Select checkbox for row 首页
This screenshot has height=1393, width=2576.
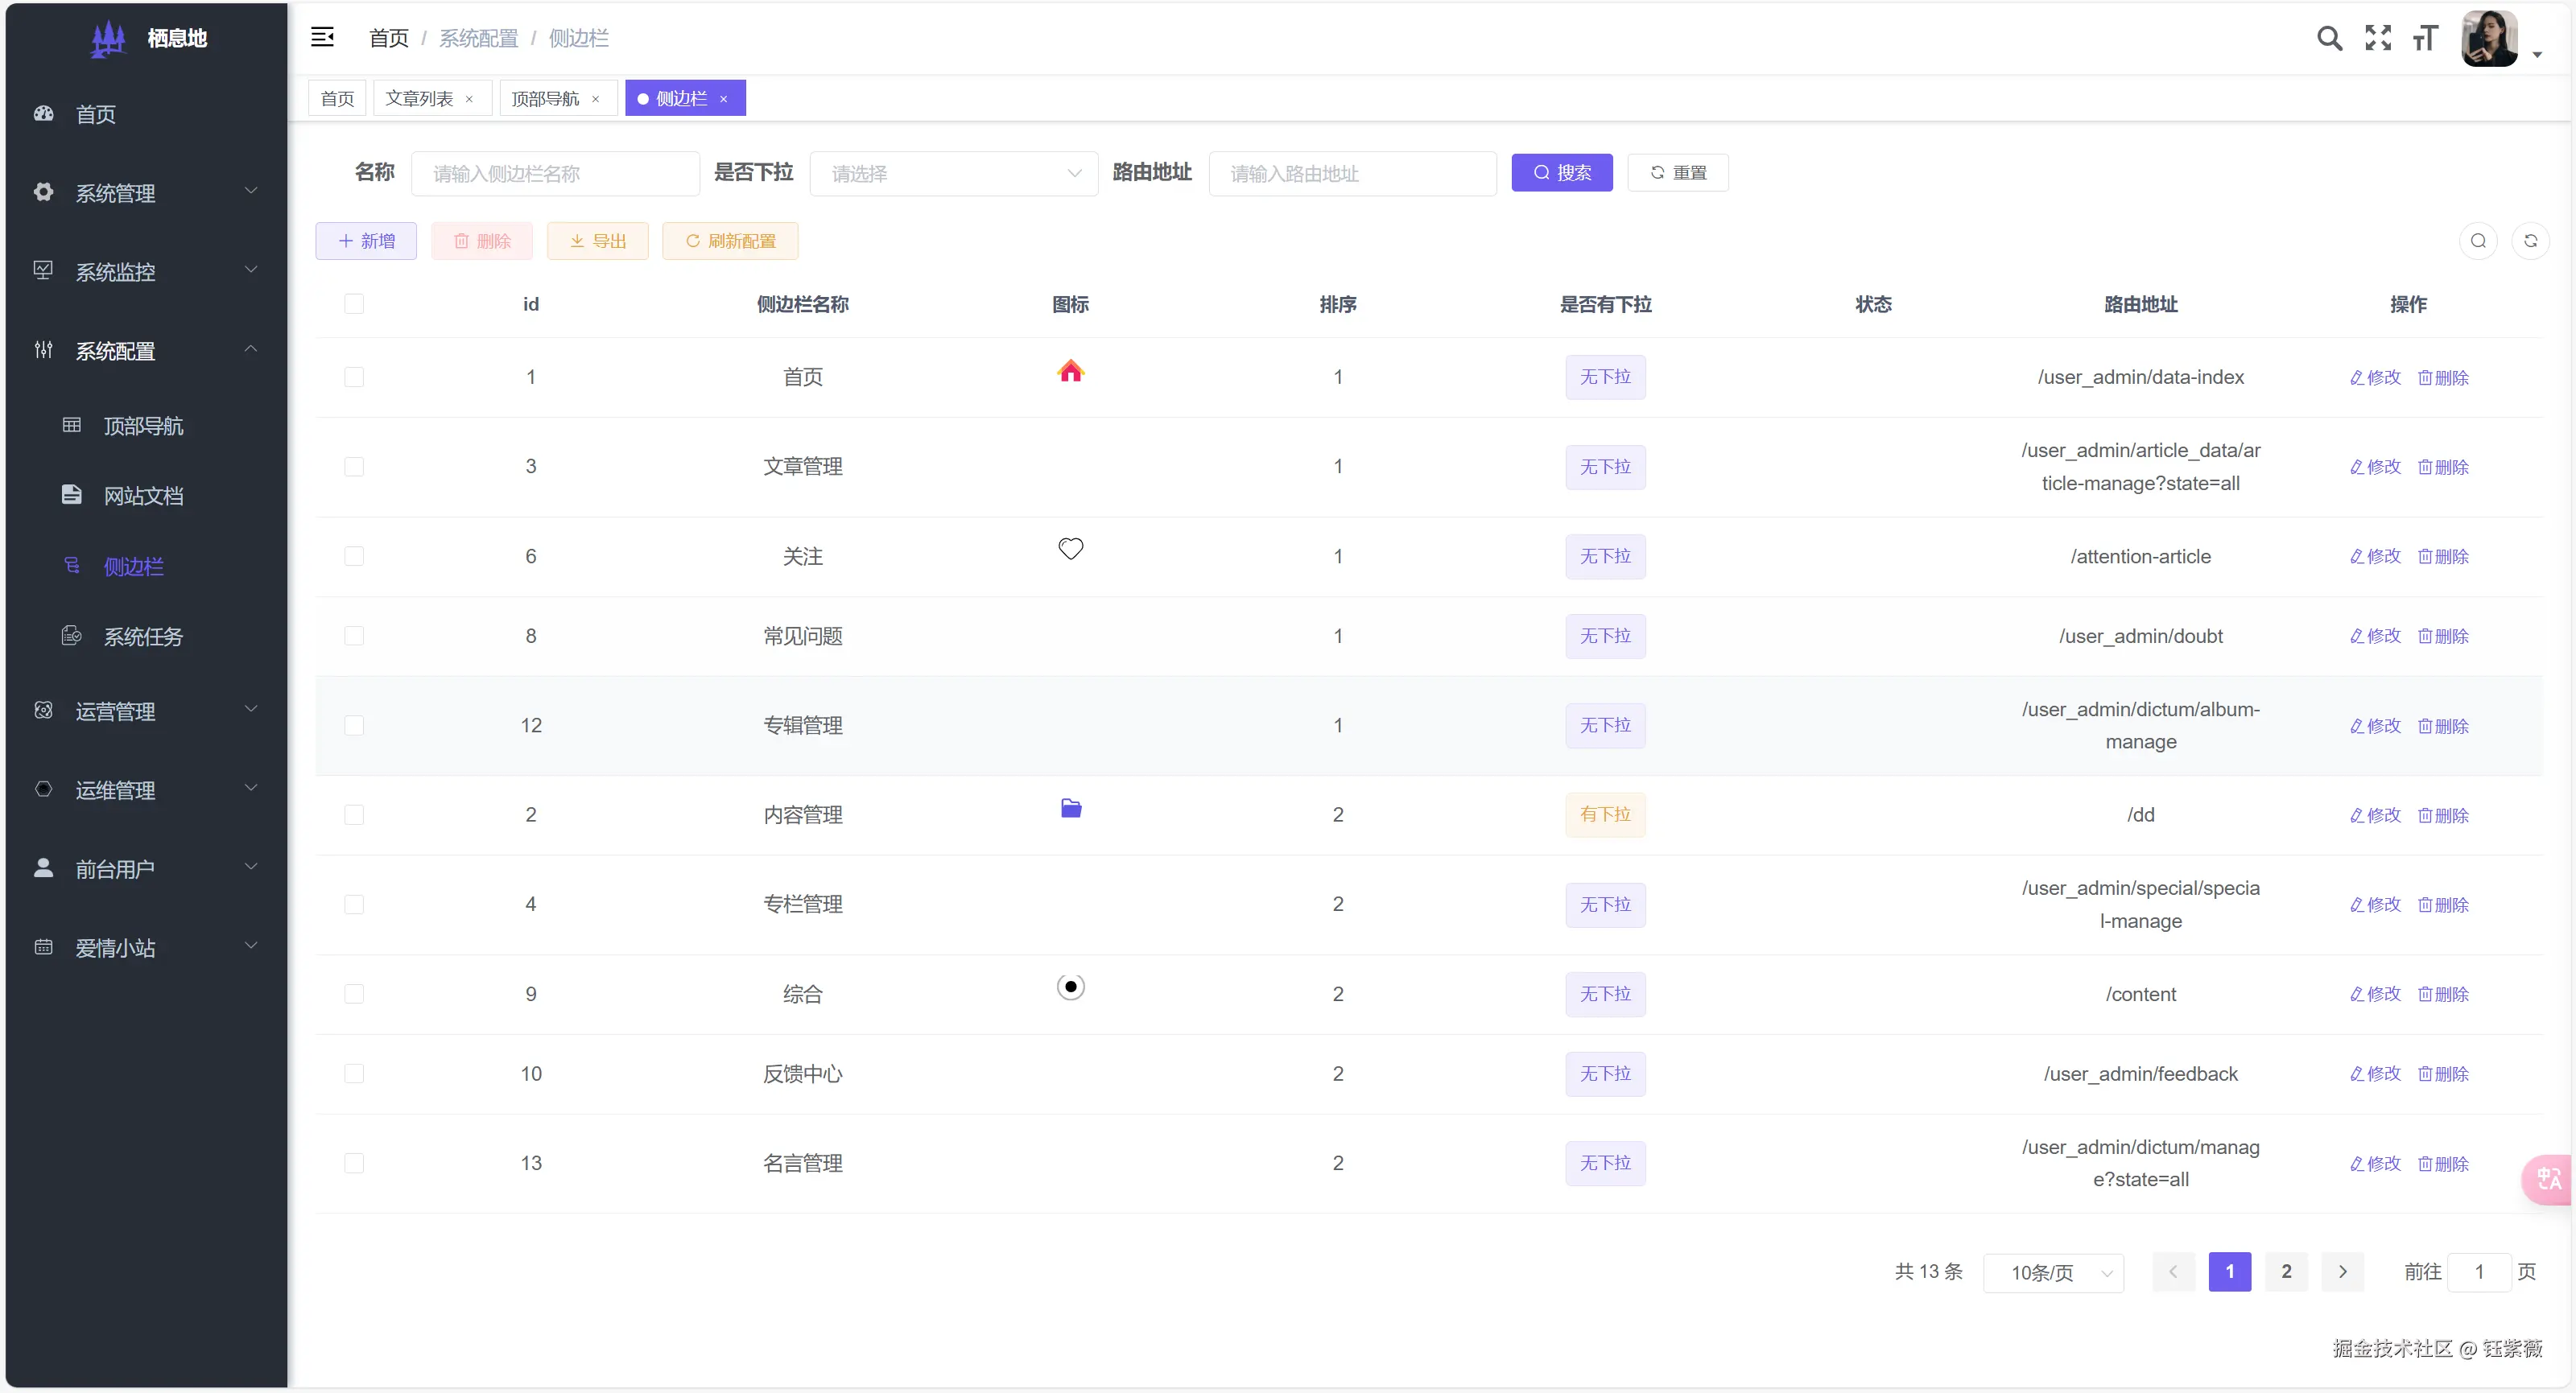[354, 377]
